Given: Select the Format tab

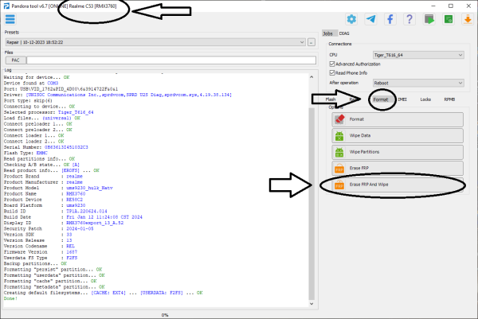Looking at the screenshot, I should pyautogui.click(x=381, y=99).
